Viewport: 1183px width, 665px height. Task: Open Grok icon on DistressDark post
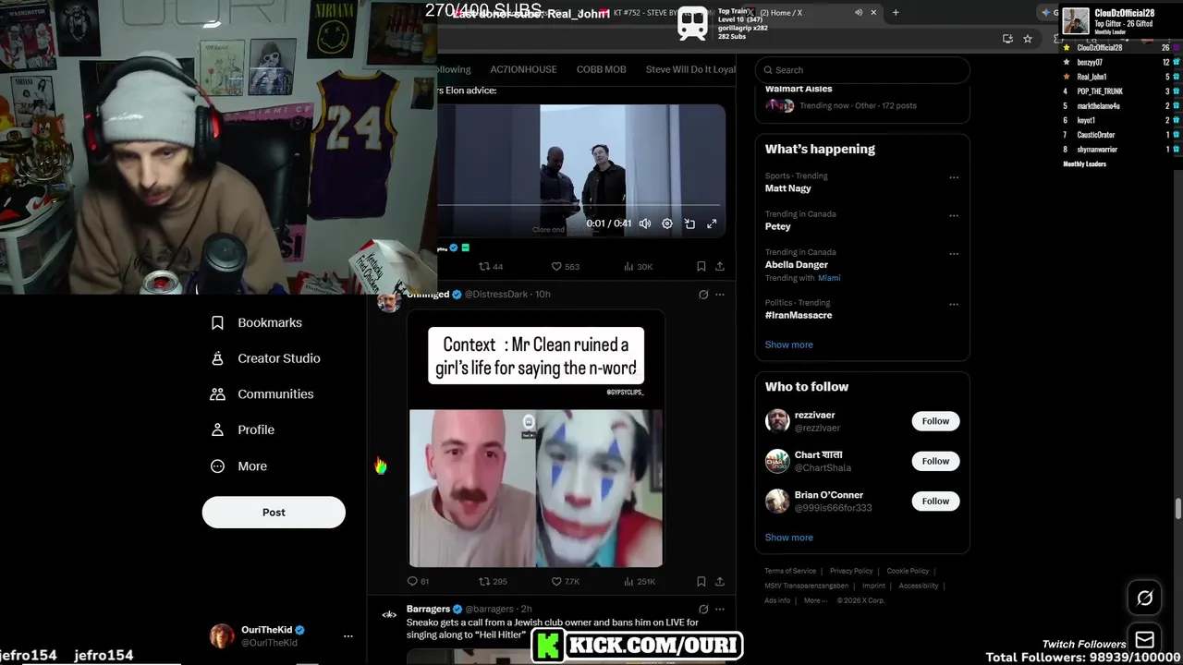[x=703, y=295]
